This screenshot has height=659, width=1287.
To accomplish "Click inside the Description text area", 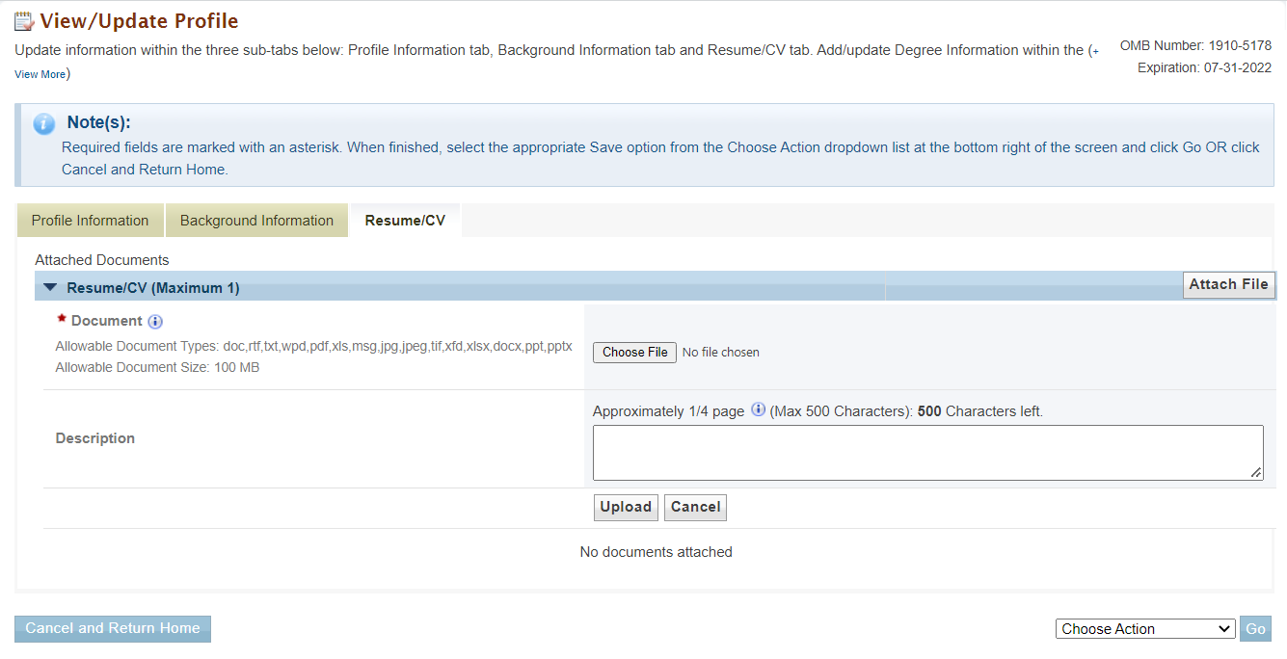I will 927,453.
